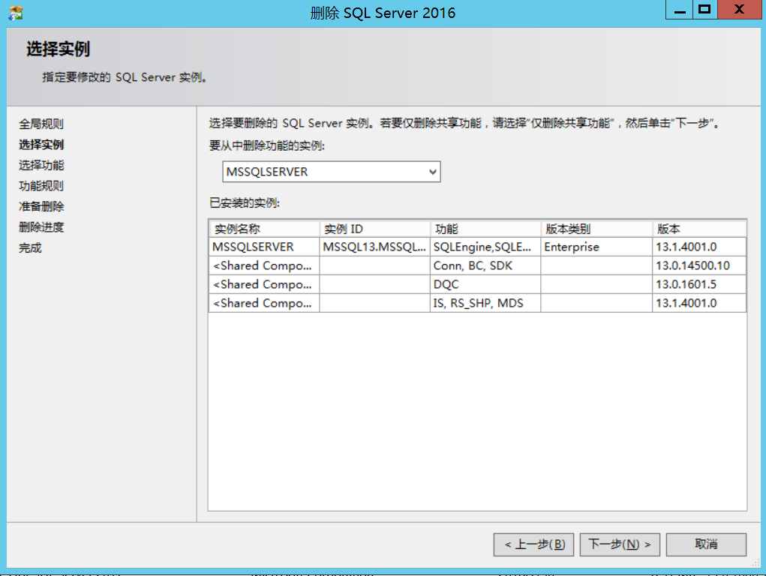The width and height of the screenshot is (766, 576).
Task: Select 选择功能 step in sidebar
Action: (x=41, y=165)
